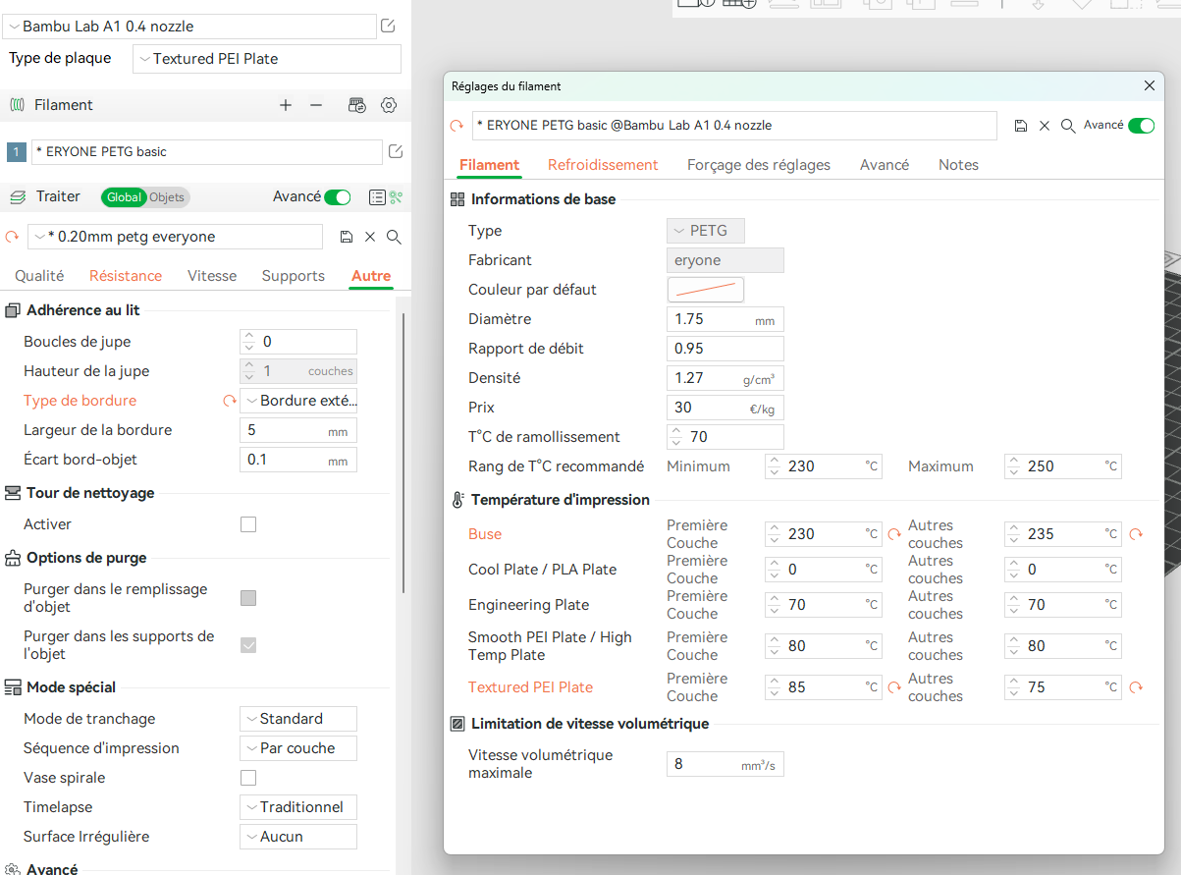This screenshot has height=875, width=1181.
Task: Reset the Type de bordure value
Action: pyautogui.click(x=230, y=401)
